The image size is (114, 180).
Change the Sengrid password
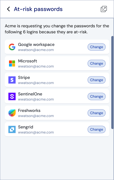[97, 129]
